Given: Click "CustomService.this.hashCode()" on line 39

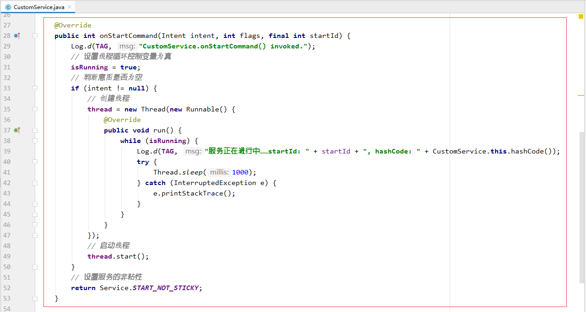Looking at the screenshot, I should point(494,151).
